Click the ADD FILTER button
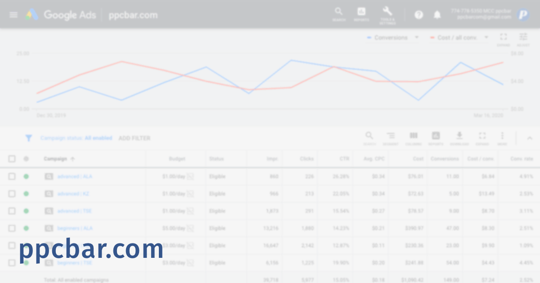 pos(135,138)
